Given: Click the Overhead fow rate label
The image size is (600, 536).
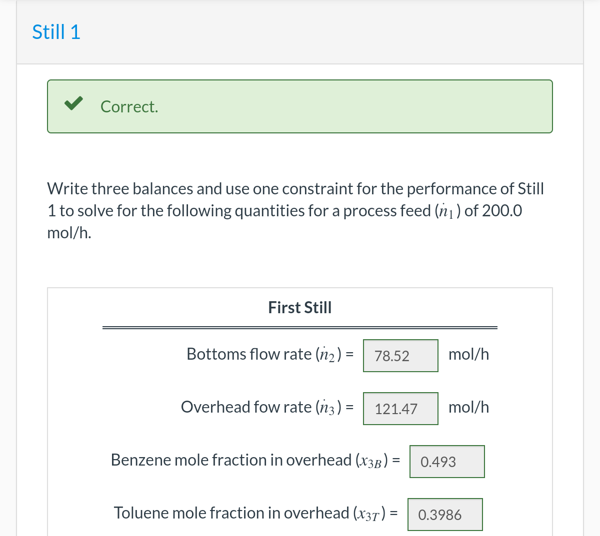Looking at the screenshot, I should pyautogui.click(x=265, y=407).
